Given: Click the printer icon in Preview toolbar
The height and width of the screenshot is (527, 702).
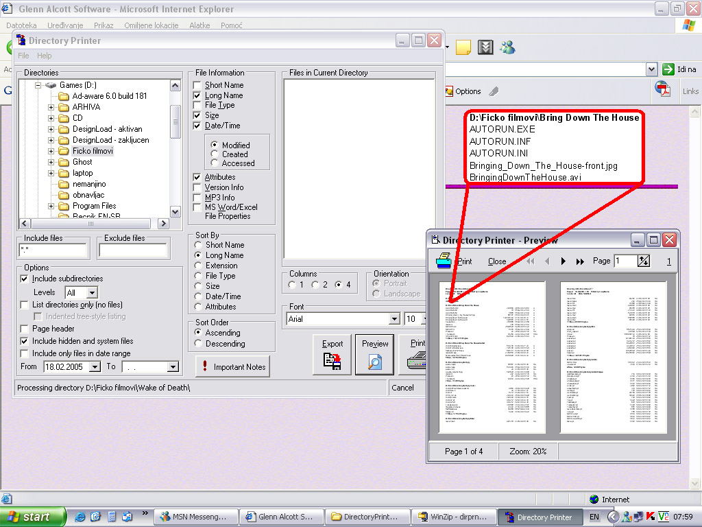Looking at the screenshot, I should (444, 261).
